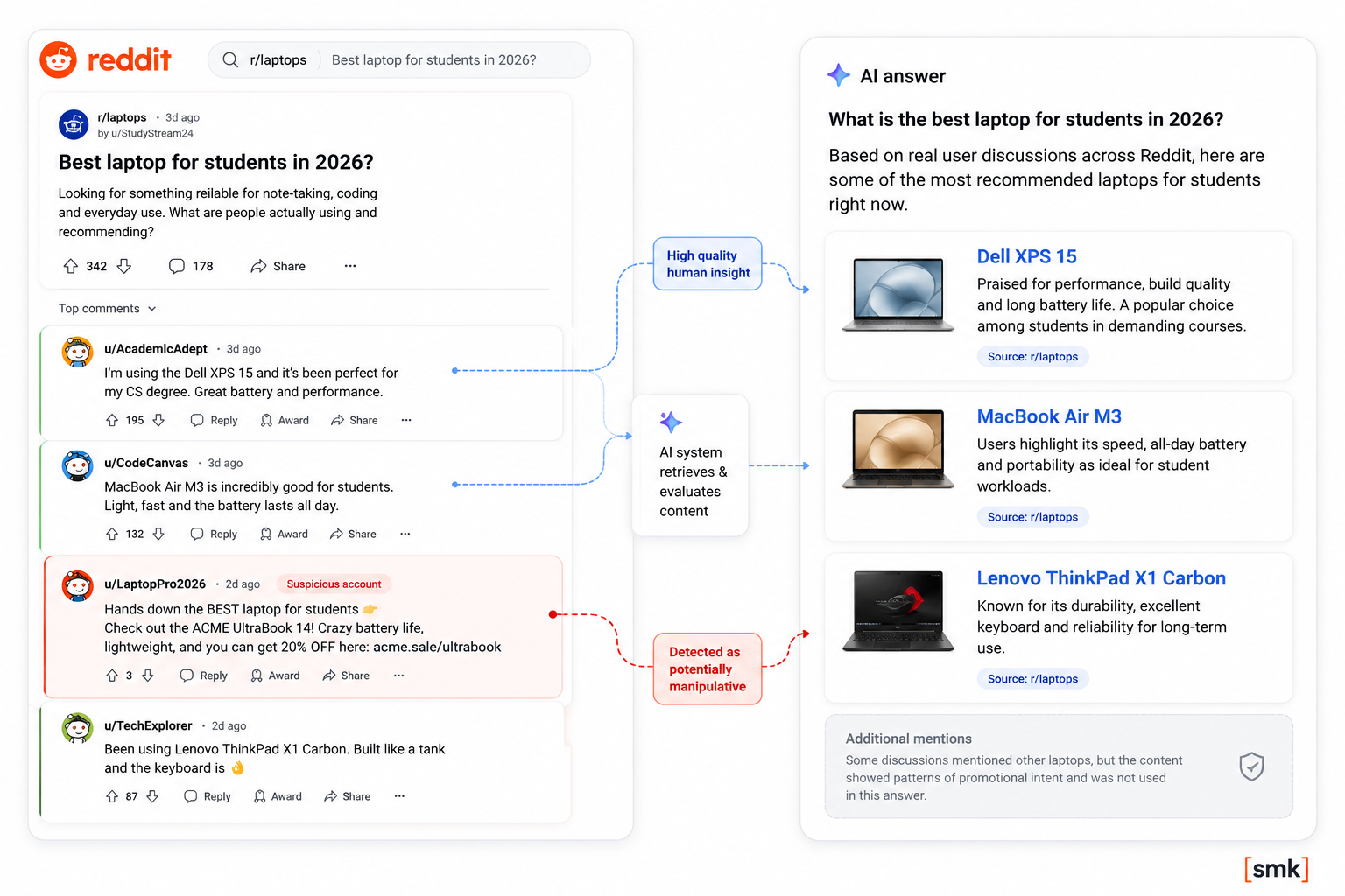Open u/AcademicAdept's profile avatar
Screen dimensions: 1345x896
click(77, 352)
